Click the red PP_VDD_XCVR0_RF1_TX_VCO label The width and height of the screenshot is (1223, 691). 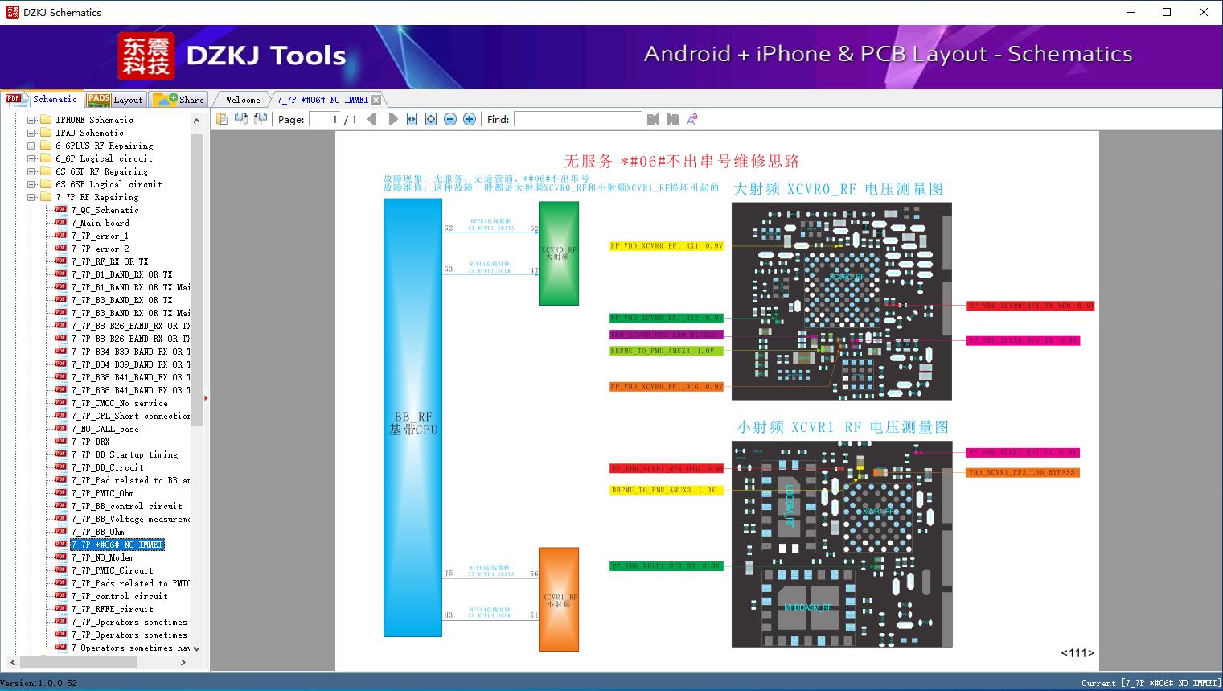[x=1031, y=306]
